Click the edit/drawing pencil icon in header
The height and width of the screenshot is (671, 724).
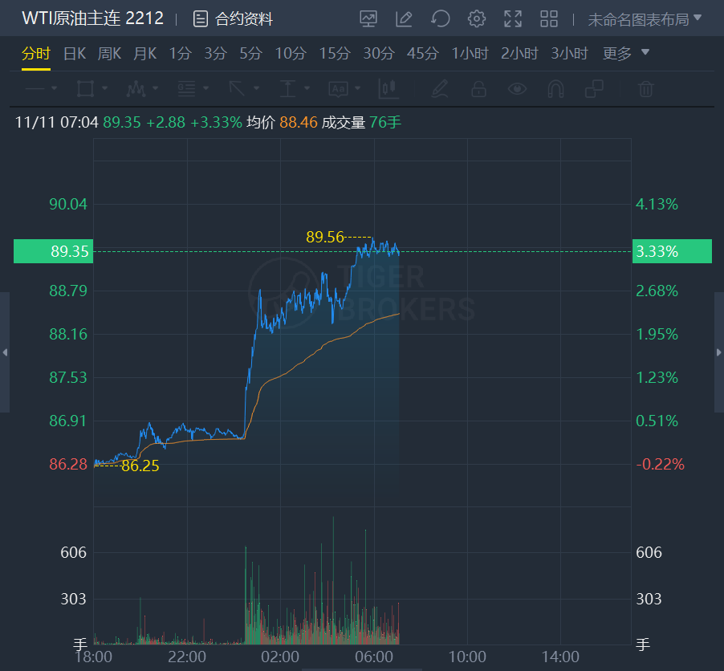[405, 18]
